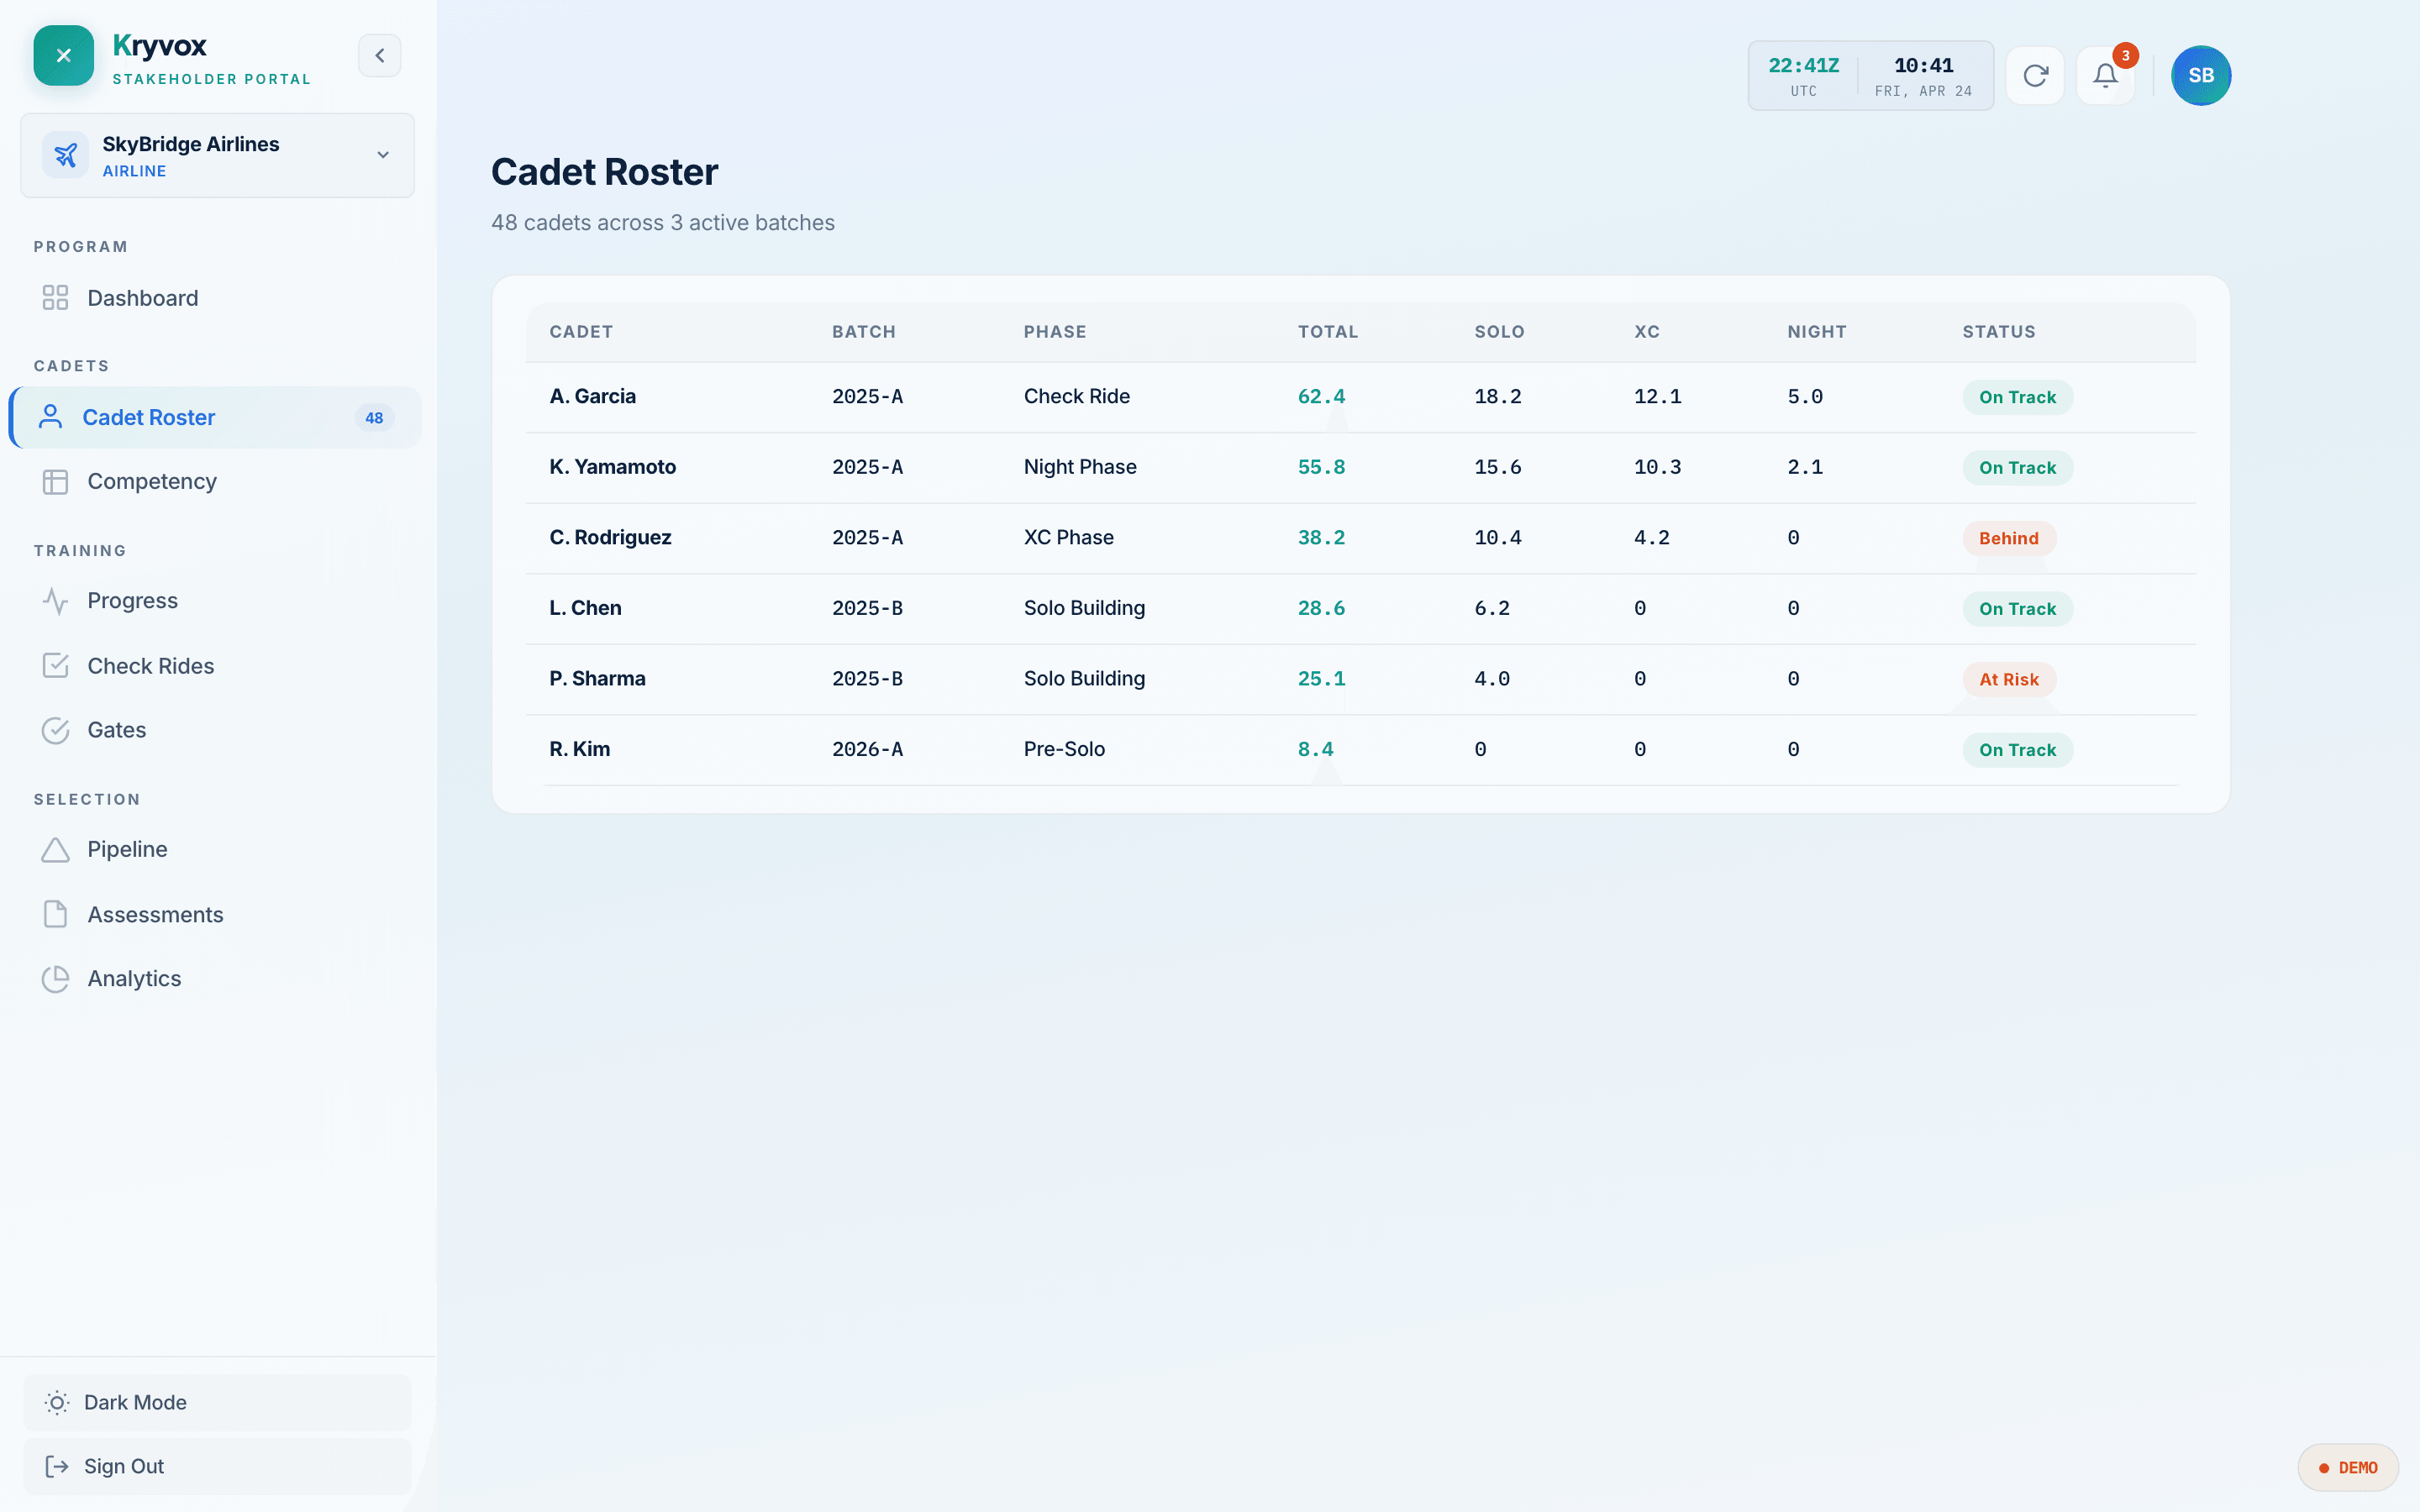Collapse the sidebar with the chevron button
Viewport: 2420px width, 1512px height.
click(x=380, y=56)
